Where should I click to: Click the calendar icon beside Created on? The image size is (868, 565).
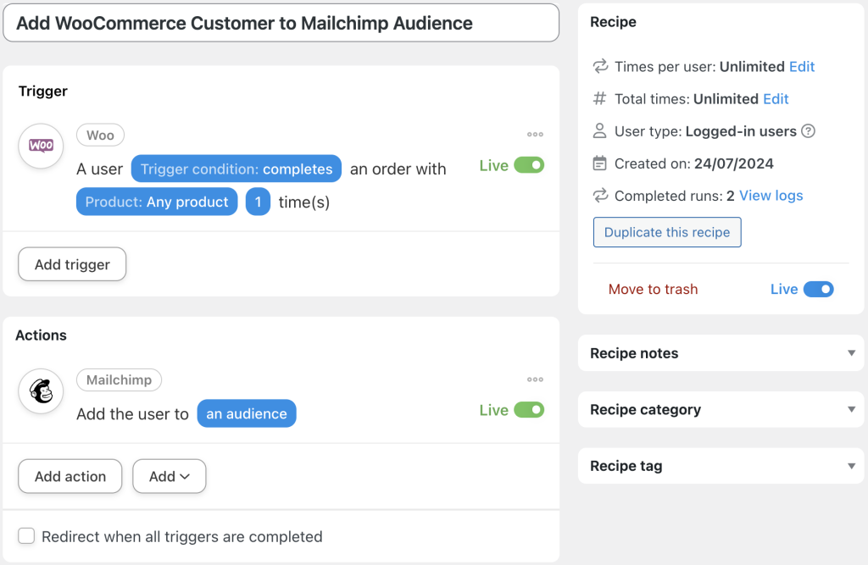pyautogui.click(x=598, y=163)
